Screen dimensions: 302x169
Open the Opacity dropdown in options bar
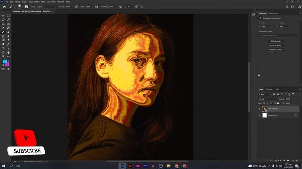72,7
